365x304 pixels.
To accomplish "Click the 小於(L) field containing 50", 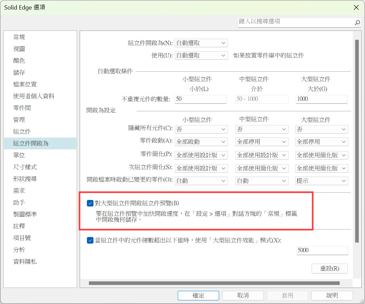I will pyautogui.click(x=201, y=99).
